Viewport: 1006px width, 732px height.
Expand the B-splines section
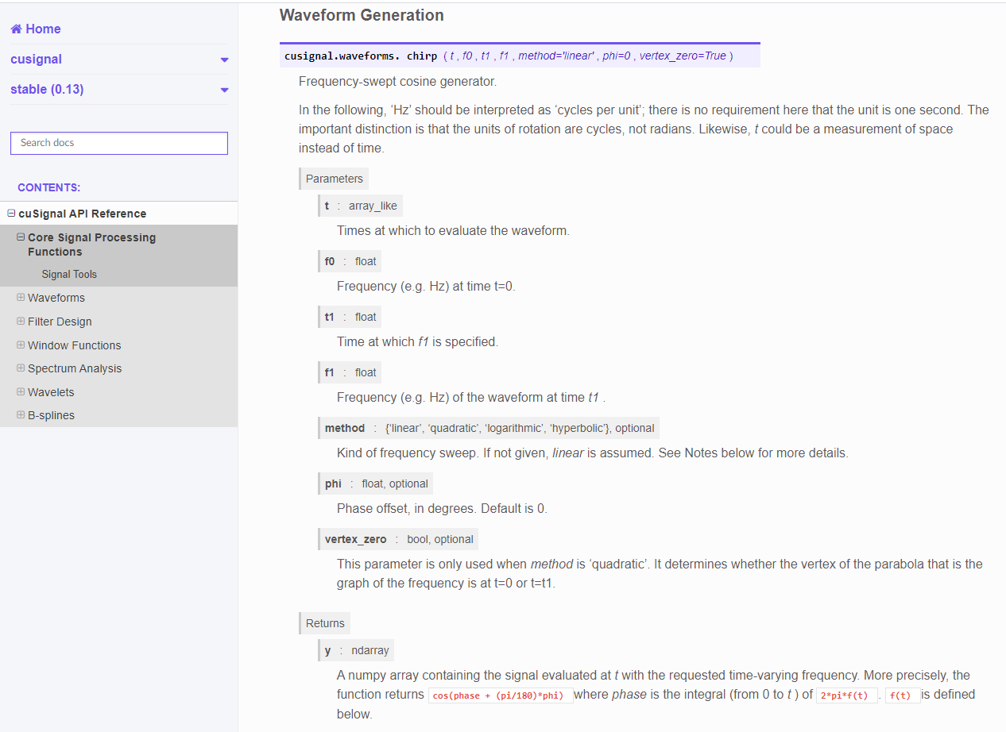[x=21, y=414]
